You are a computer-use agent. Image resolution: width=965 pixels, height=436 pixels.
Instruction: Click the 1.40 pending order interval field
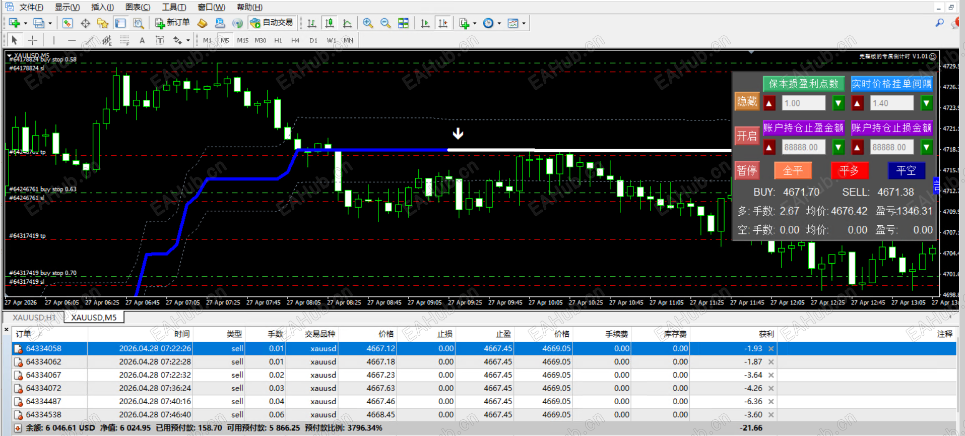(892, 103)
